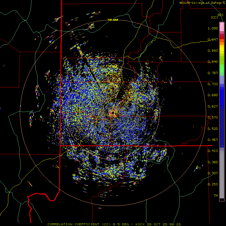Click the NEXLAB-College of DuPage credit text
226x226 pixels.
coord(202,3)
